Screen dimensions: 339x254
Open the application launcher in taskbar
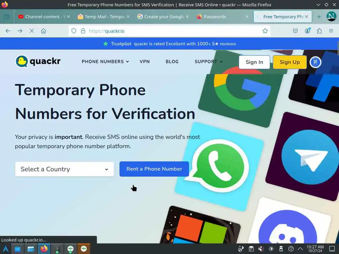5,249
